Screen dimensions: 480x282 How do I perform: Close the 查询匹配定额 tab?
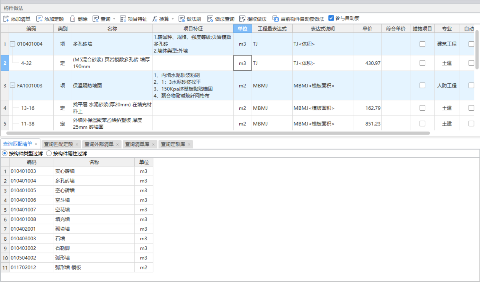pos(77,144)
